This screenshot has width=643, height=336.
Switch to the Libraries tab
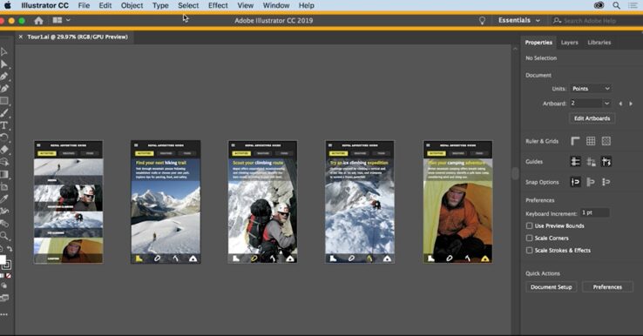click(x=599, y=43)
